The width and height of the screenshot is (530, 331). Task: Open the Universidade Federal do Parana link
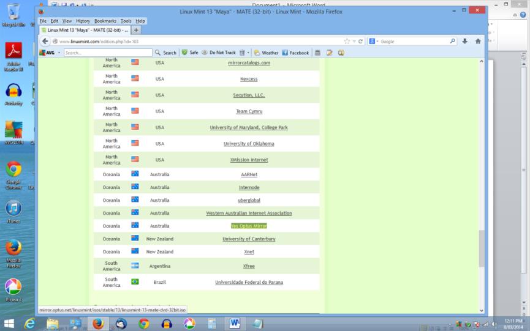[249, 282]
